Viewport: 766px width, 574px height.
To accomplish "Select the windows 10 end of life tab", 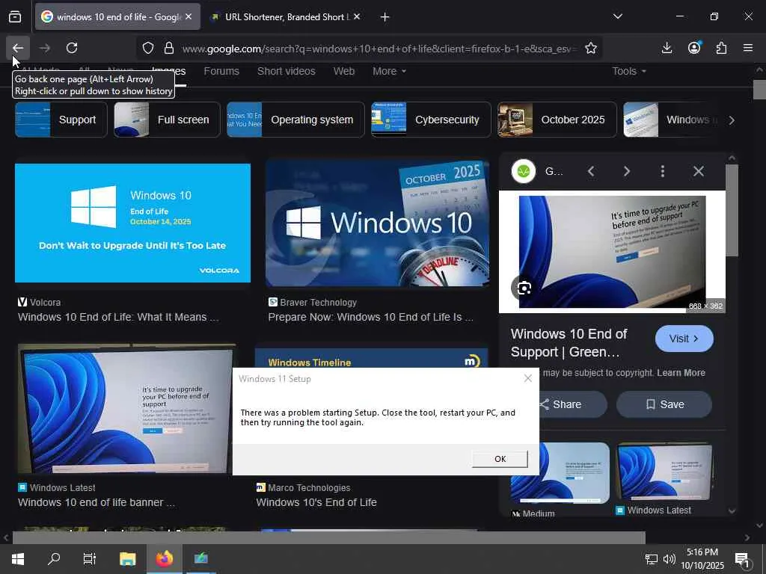I will point(117,16).
